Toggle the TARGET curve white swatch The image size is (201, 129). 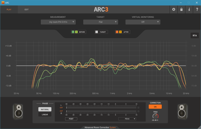[97, 32]
